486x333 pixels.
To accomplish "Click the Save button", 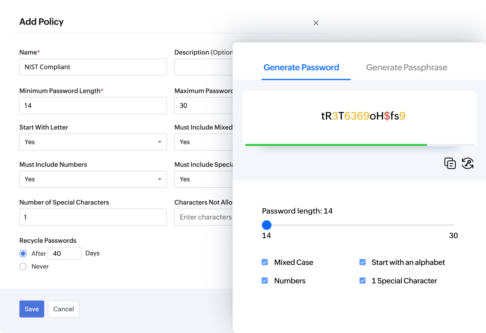I will [x=31, y=309].
